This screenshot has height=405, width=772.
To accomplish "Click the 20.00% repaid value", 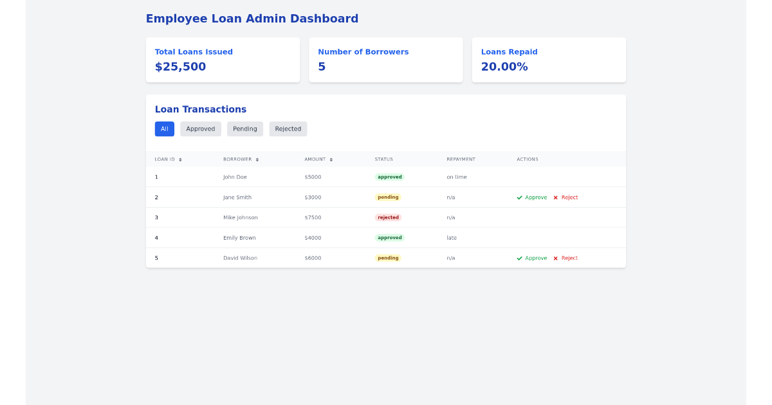I will pos(505,66).
